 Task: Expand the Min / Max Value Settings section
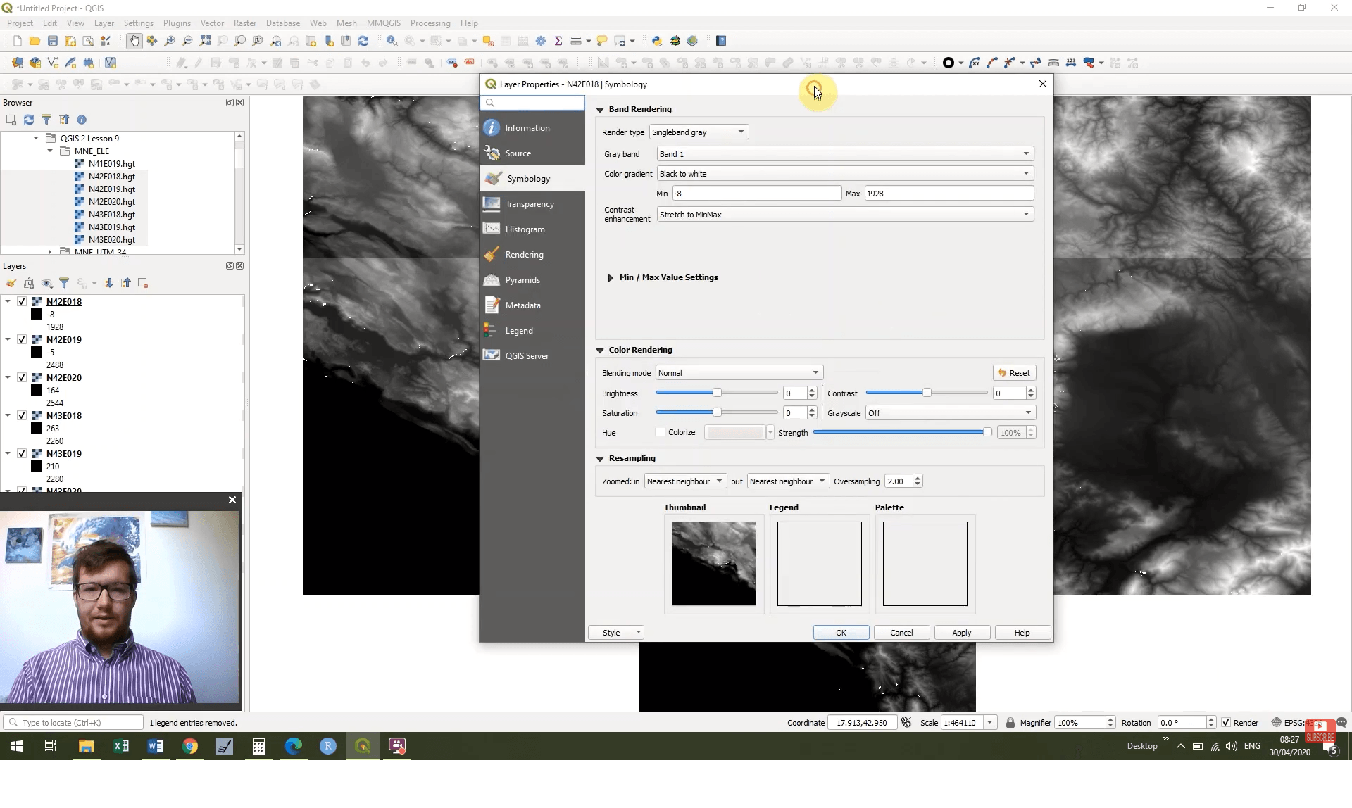click(x=611, y=277)
